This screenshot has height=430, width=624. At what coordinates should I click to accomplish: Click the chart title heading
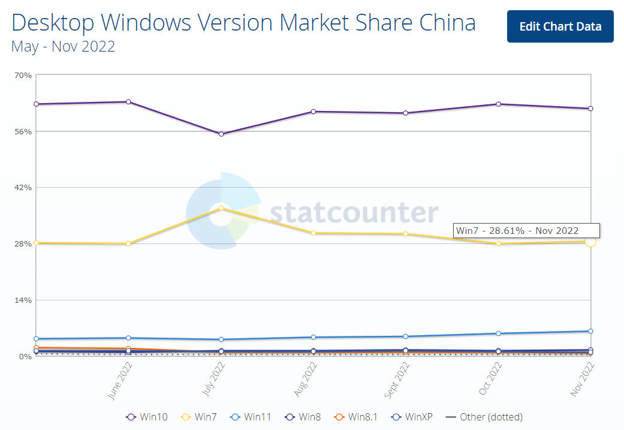point(243,23)
